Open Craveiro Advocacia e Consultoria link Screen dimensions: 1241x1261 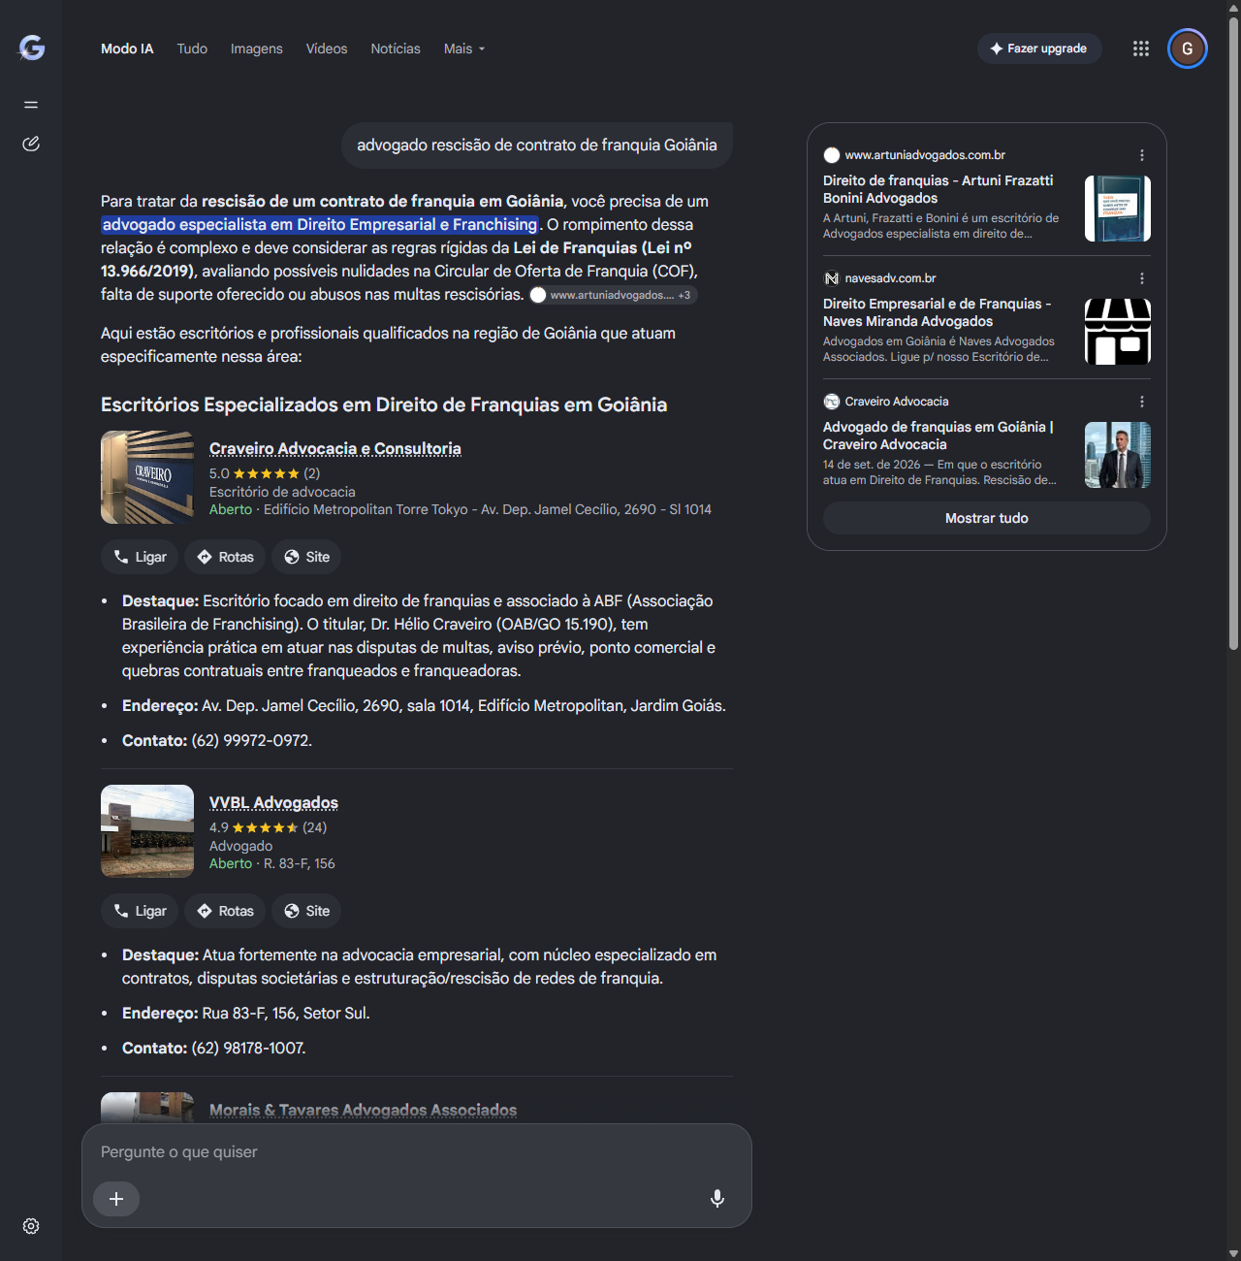(x=335, y=448)
